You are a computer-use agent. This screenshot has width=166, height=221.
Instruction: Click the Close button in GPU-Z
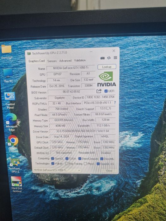click(109, 170)
